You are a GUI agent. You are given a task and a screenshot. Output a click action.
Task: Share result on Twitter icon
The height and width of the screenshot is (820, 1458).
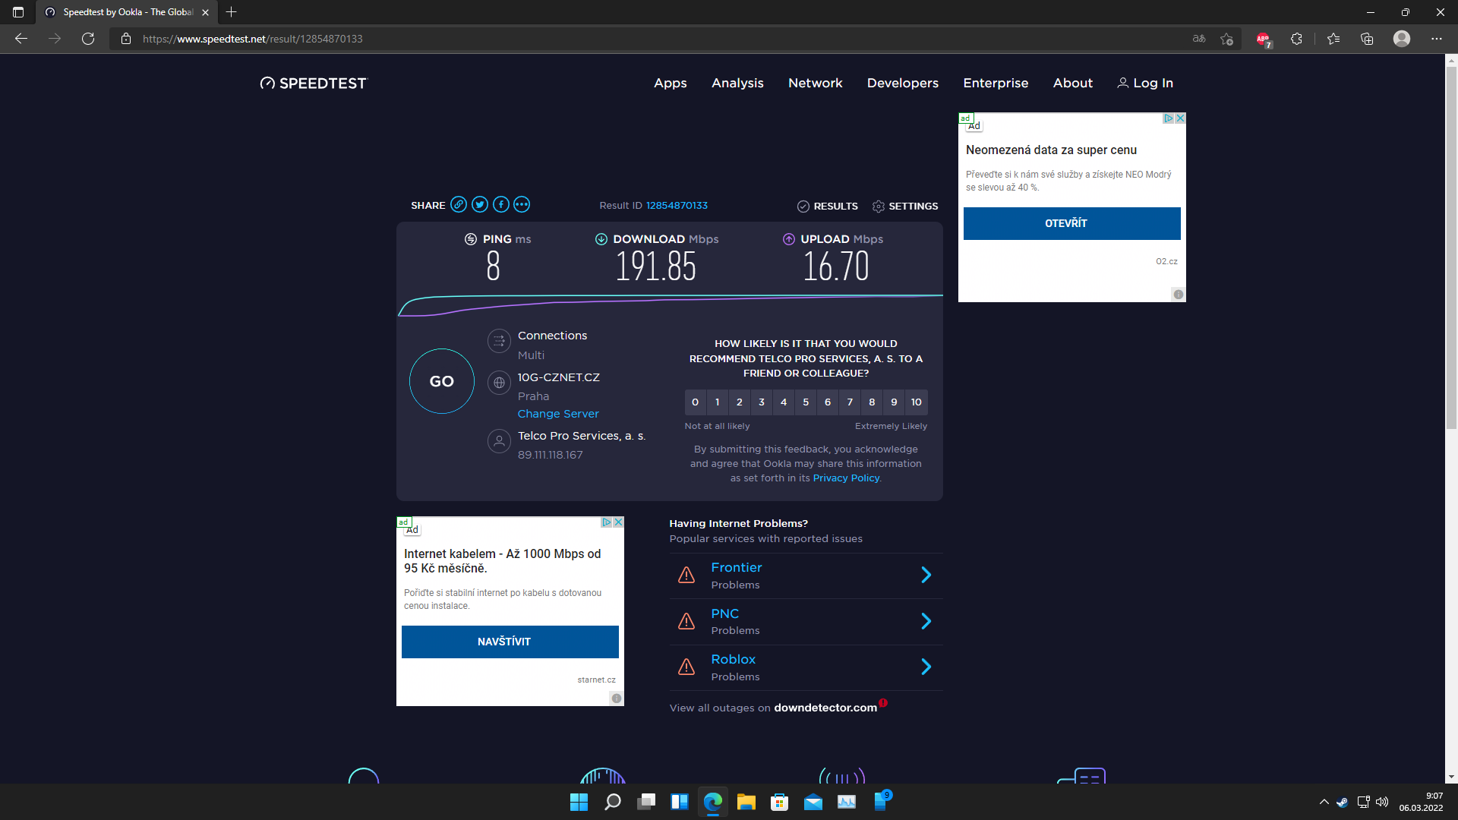click(x=479, y=204)
